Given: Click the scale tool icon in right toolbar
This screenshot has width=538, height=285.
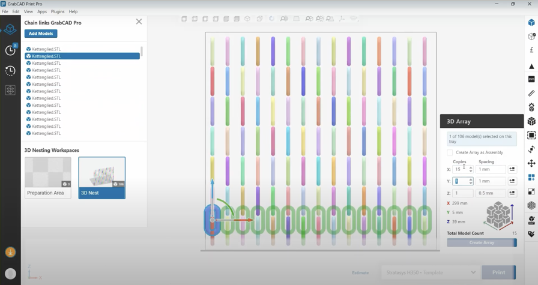Looking at the screenshot, I should click(531, 191).
